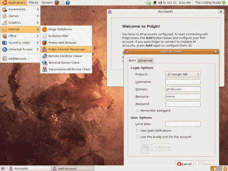Screen dimensions: 228x171
Task: Open the Office submenu
Action: (x=20, y=36)
